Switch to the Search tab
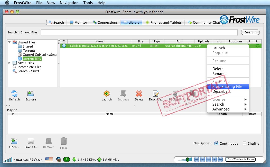Image resolution: width=270 pixels, height=167 pixels. (x=57, y=22)
